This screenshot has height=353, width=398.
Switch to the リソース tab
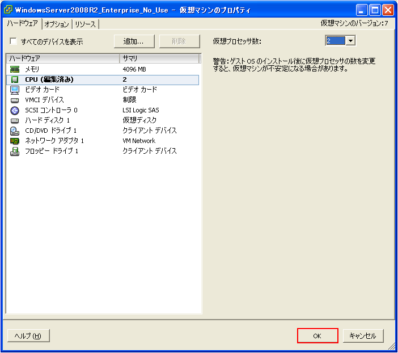pyautogui.click(x=85, y=24)
